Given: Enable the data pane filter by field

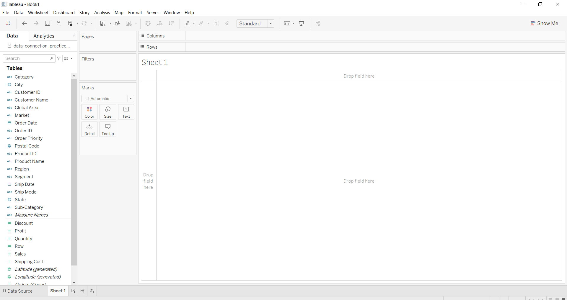Looking at the screenshot, I should point(58,58).
